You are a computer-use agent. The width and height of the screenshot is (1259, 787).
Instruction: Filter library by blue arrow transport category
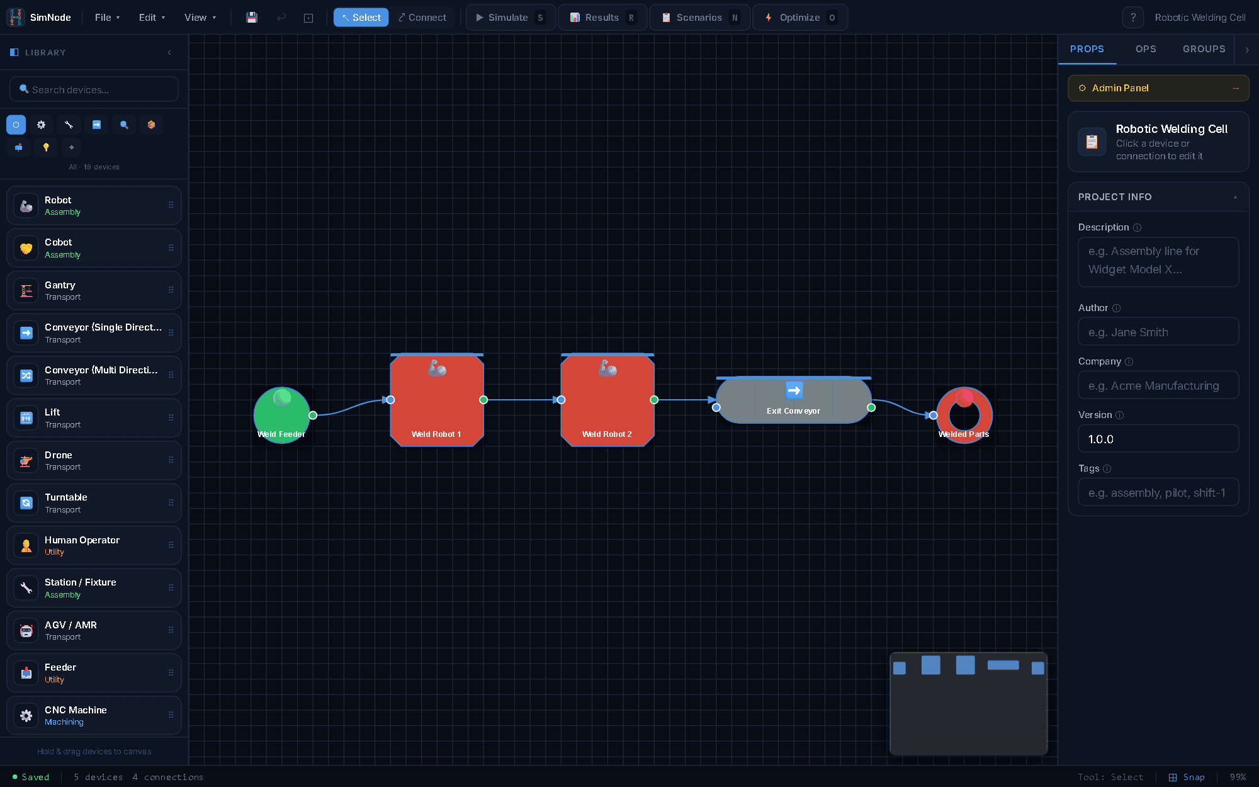(96, 125)
